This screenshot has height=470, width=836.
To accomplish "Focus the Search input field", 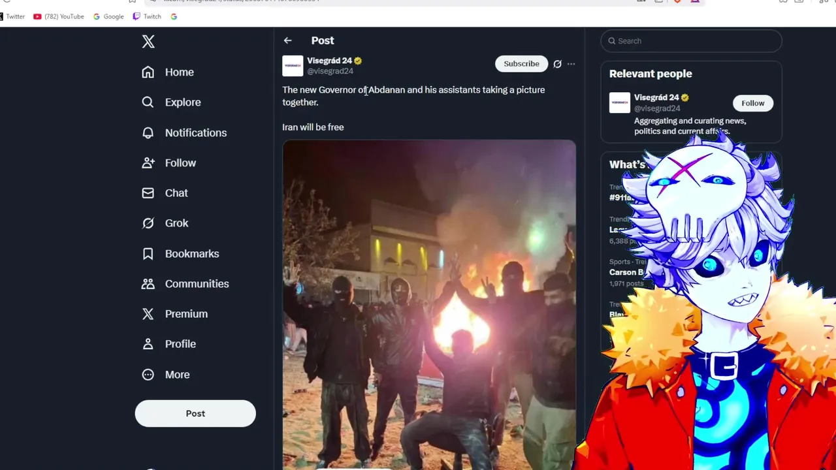I will pos(691,40).
